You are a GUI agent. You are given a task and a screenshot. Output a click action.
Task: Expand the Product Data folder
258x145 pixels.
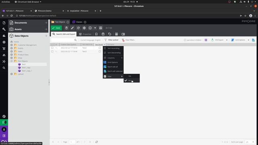pos(12,55)
